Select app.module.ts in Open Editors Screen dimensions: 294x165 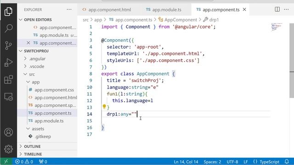pos(58,35)
